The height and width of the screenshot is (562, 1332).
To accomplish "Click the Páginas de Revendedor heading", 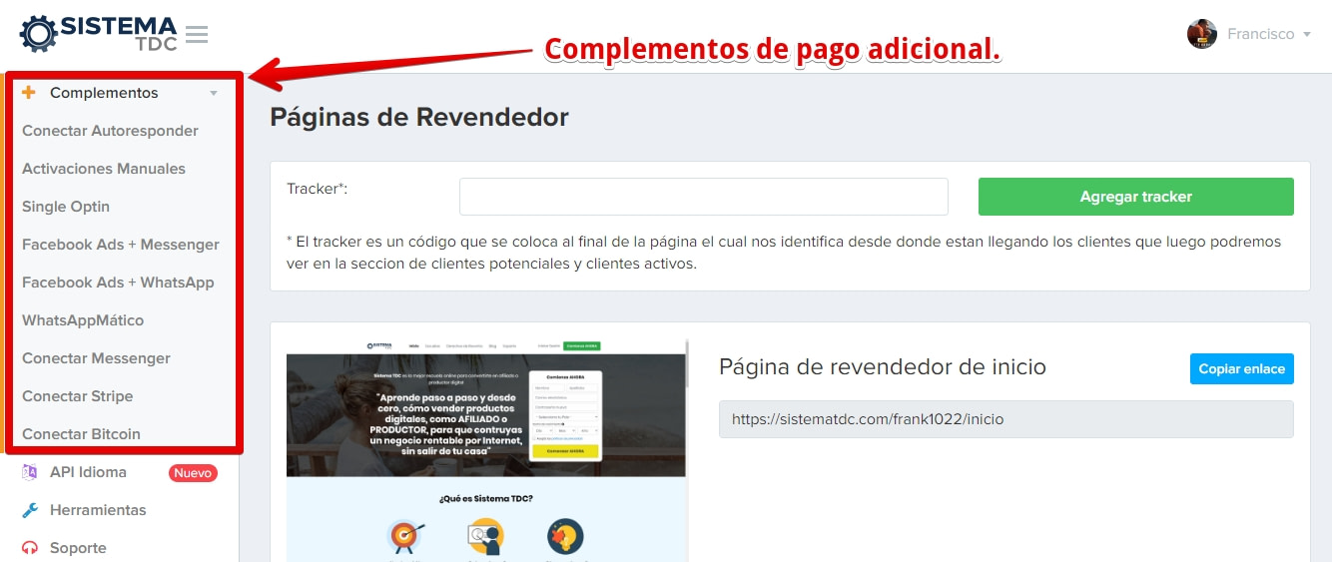I will click(419, 118).
